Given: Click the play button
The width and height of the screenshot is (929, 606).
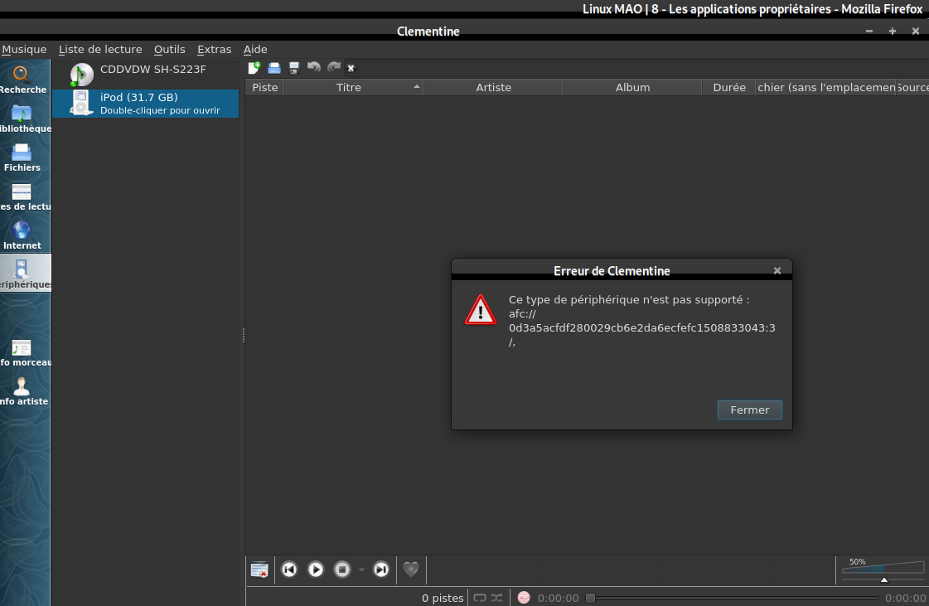Looking at the screenshot, I should click(316, 570).
